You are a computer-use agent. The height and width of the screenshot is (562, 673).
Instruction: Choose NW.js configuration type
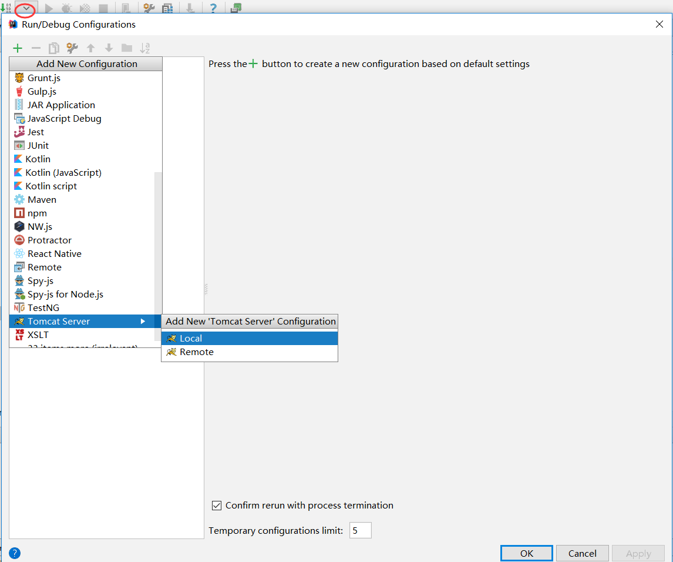[x=82, y=227]
